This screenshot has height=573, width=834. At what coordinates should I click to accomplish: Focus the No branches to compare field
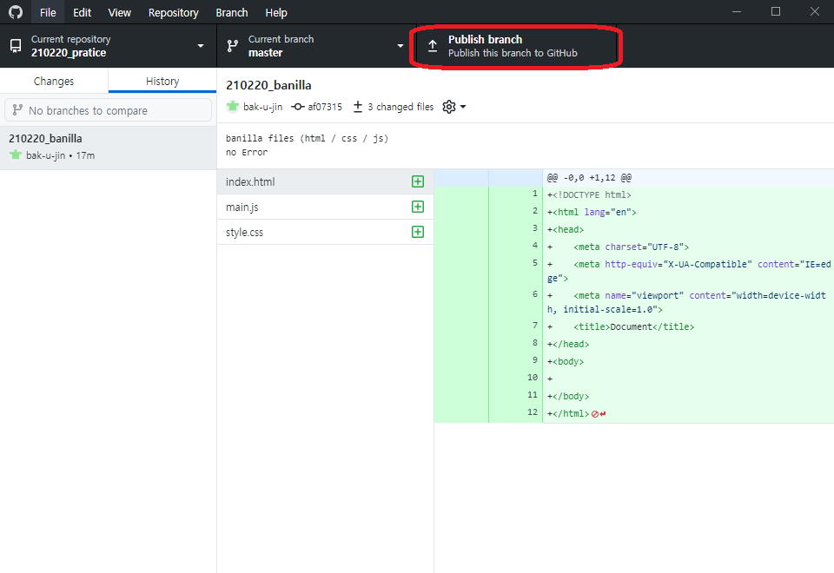108,110
